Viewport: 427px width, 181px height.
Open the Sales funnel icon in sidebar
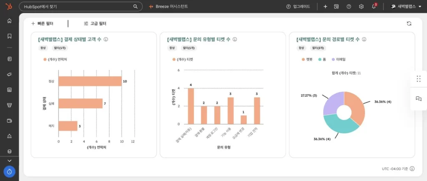[10, 106]
